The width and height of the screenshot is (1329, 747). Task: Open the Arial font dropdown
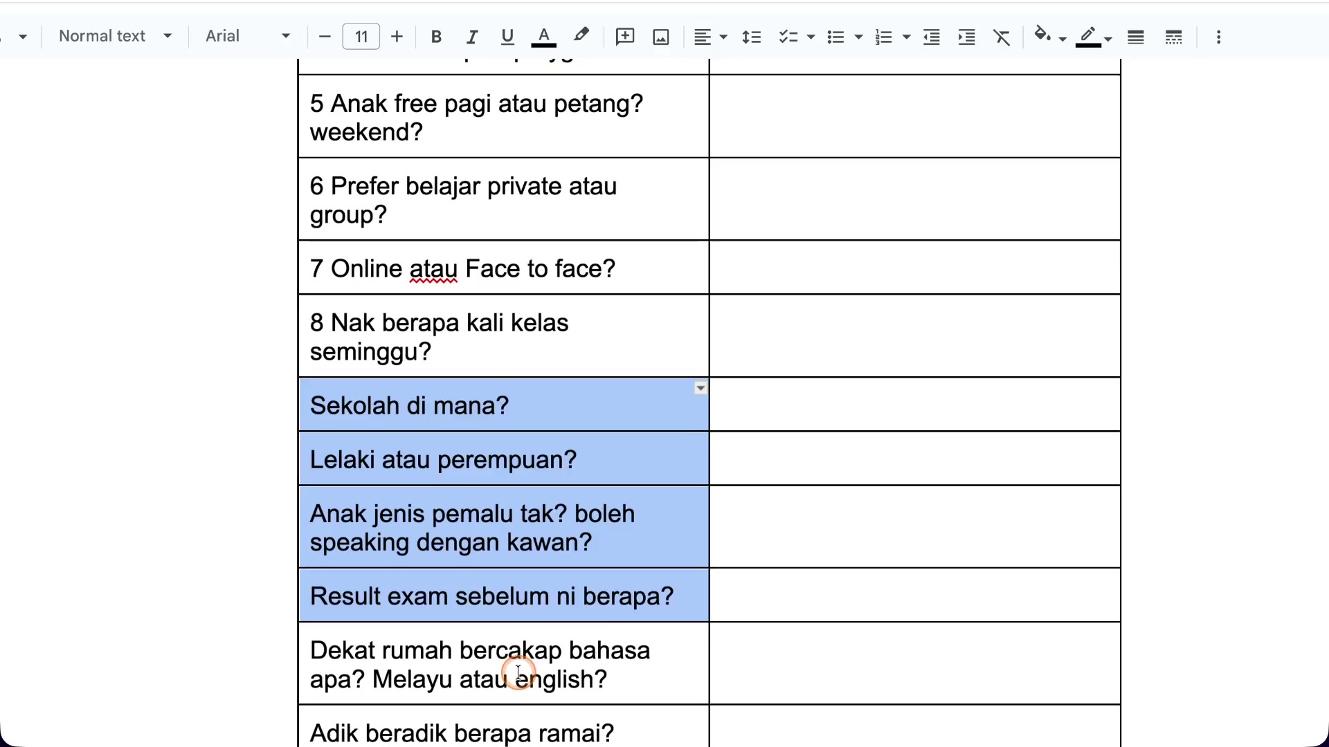point(247,36)
